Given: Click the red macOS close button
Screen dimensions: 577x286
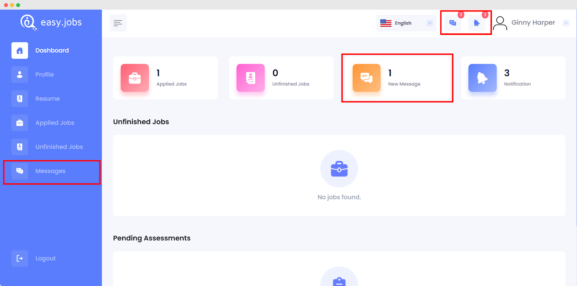Looking at the screenshot, I should (6, 5).
